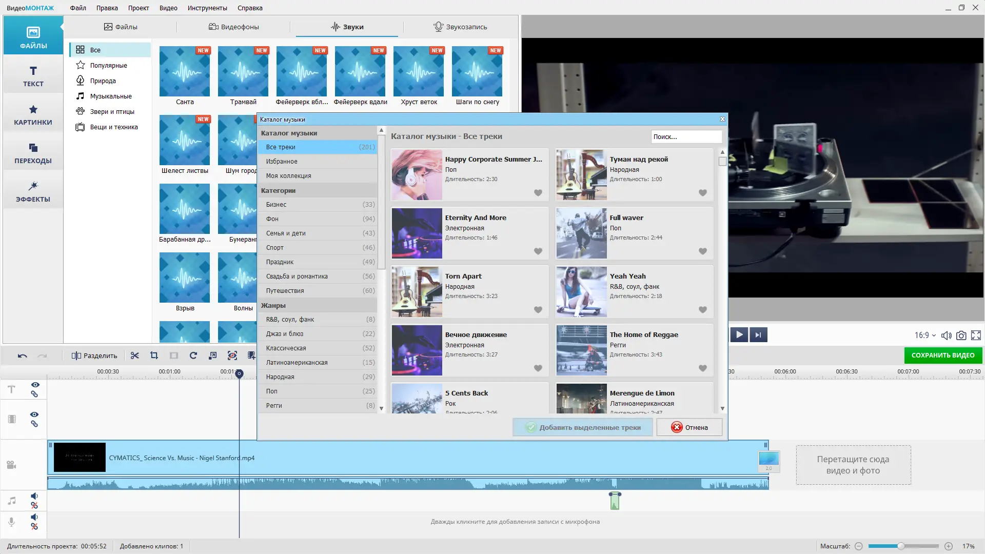Mute the music track speaker

click(34, 496)
